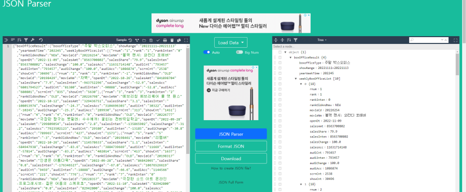This screenshot has height=192, width=466.
Task: Click the previous search result arrow in tree search
Action: coord(446,40)
